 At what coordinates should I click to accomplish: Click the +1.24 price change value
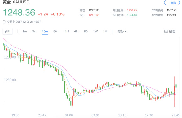click(x=43, y=14)
